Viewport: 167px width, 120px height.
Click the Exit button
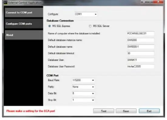tap(149, 111)
